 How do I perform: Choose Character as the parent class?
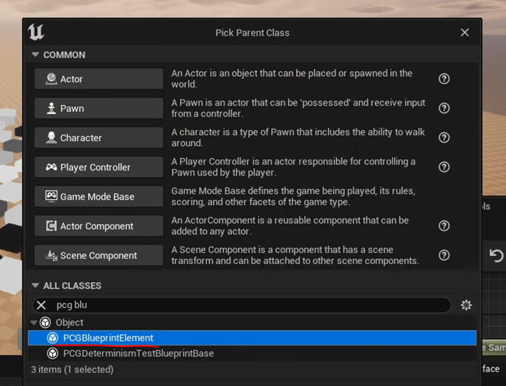(99, 138)
